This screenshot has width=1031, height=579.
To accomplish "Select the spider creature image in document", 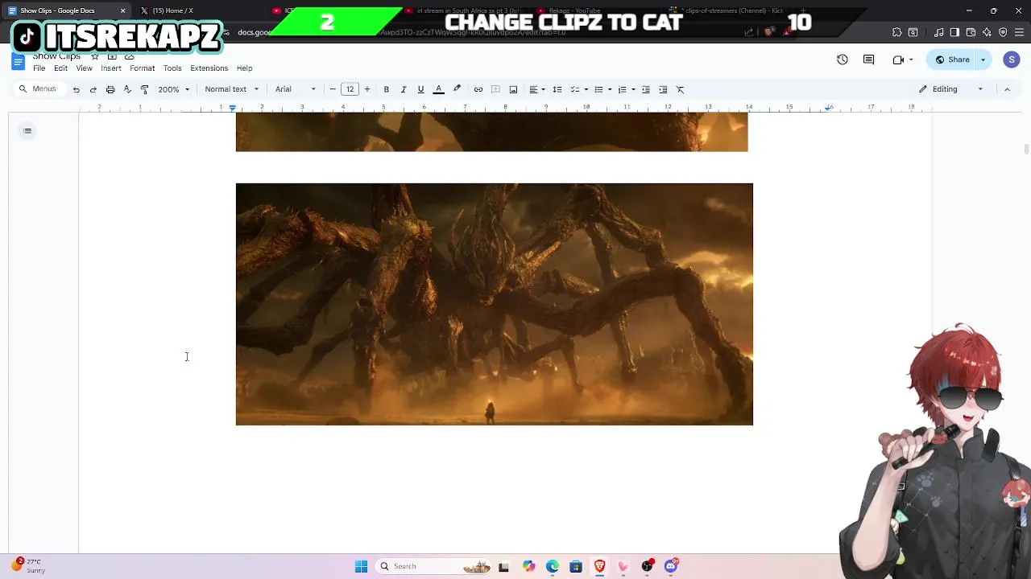I will 495,304.
